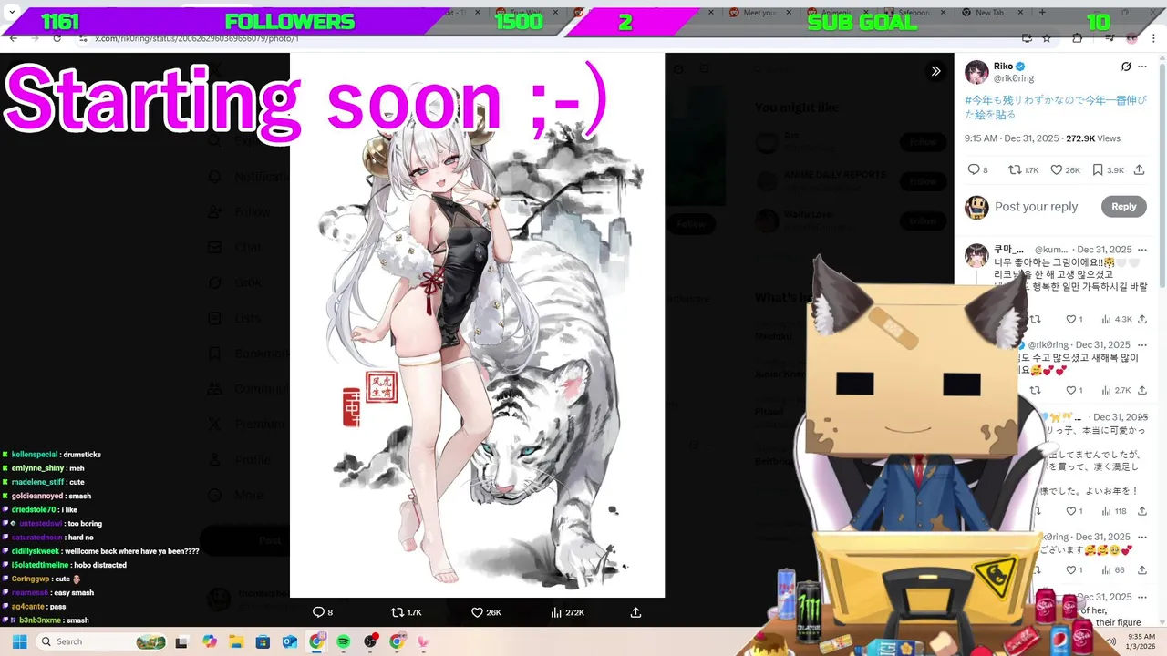Go back with the browser back arrow
Viewport: 1167px width, 656px height.
pos(13,38)
